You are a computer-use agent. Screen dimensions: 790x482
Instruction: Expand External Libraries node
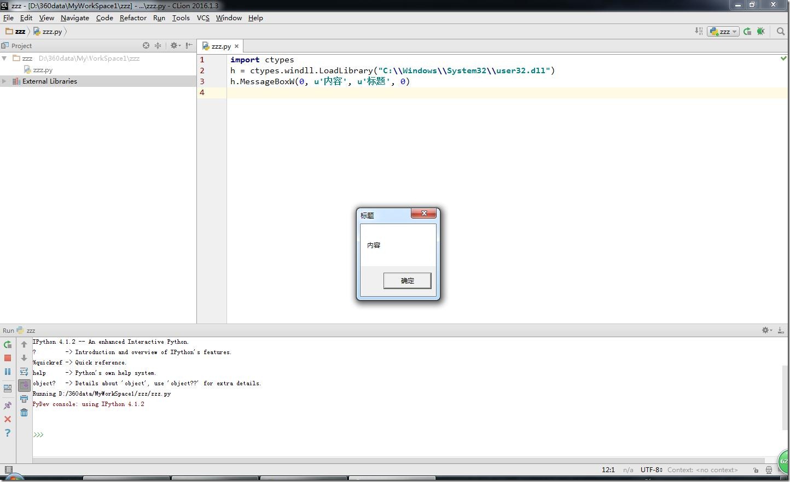[x=4, y=81]
